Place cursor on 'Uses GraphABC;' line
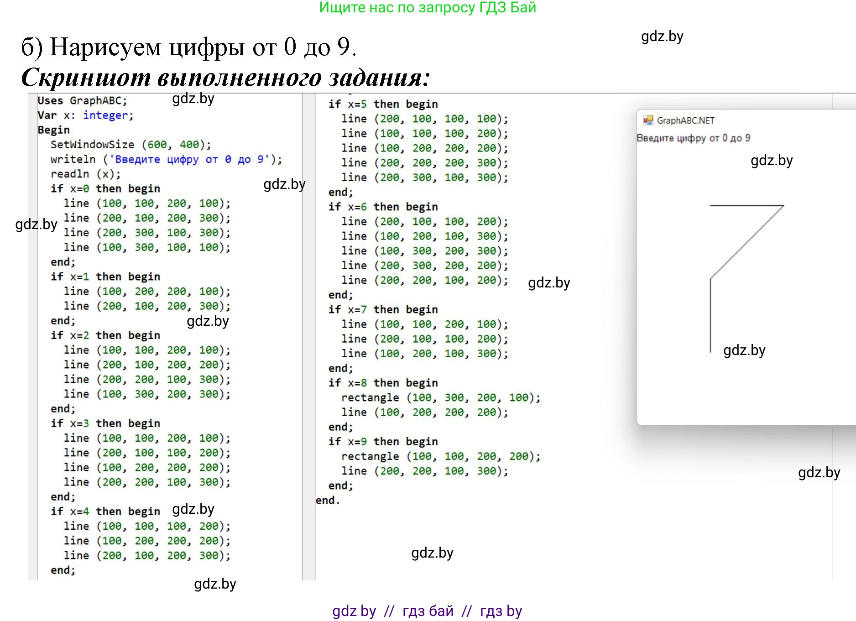The width and height of the screenshot is (856, 621). pyautogui.click(x=82, y=100)
